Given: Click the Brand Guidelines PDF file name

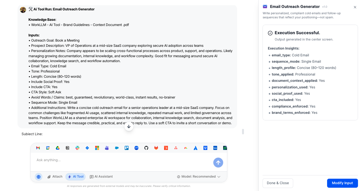Looking at the screenshot, I should click(80, 25).
